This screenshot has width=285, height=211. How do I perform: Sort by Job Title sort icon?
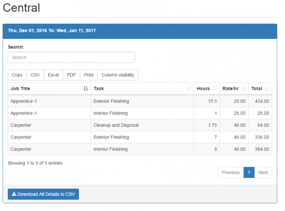(86, 88)
